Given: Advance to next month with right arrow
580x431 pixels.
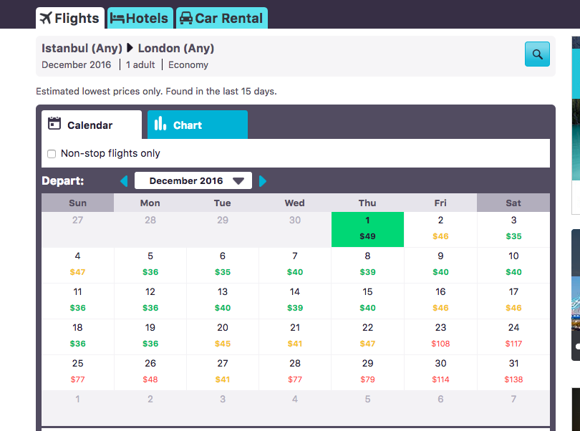Looking at the screenshot, I should (262, 181).
